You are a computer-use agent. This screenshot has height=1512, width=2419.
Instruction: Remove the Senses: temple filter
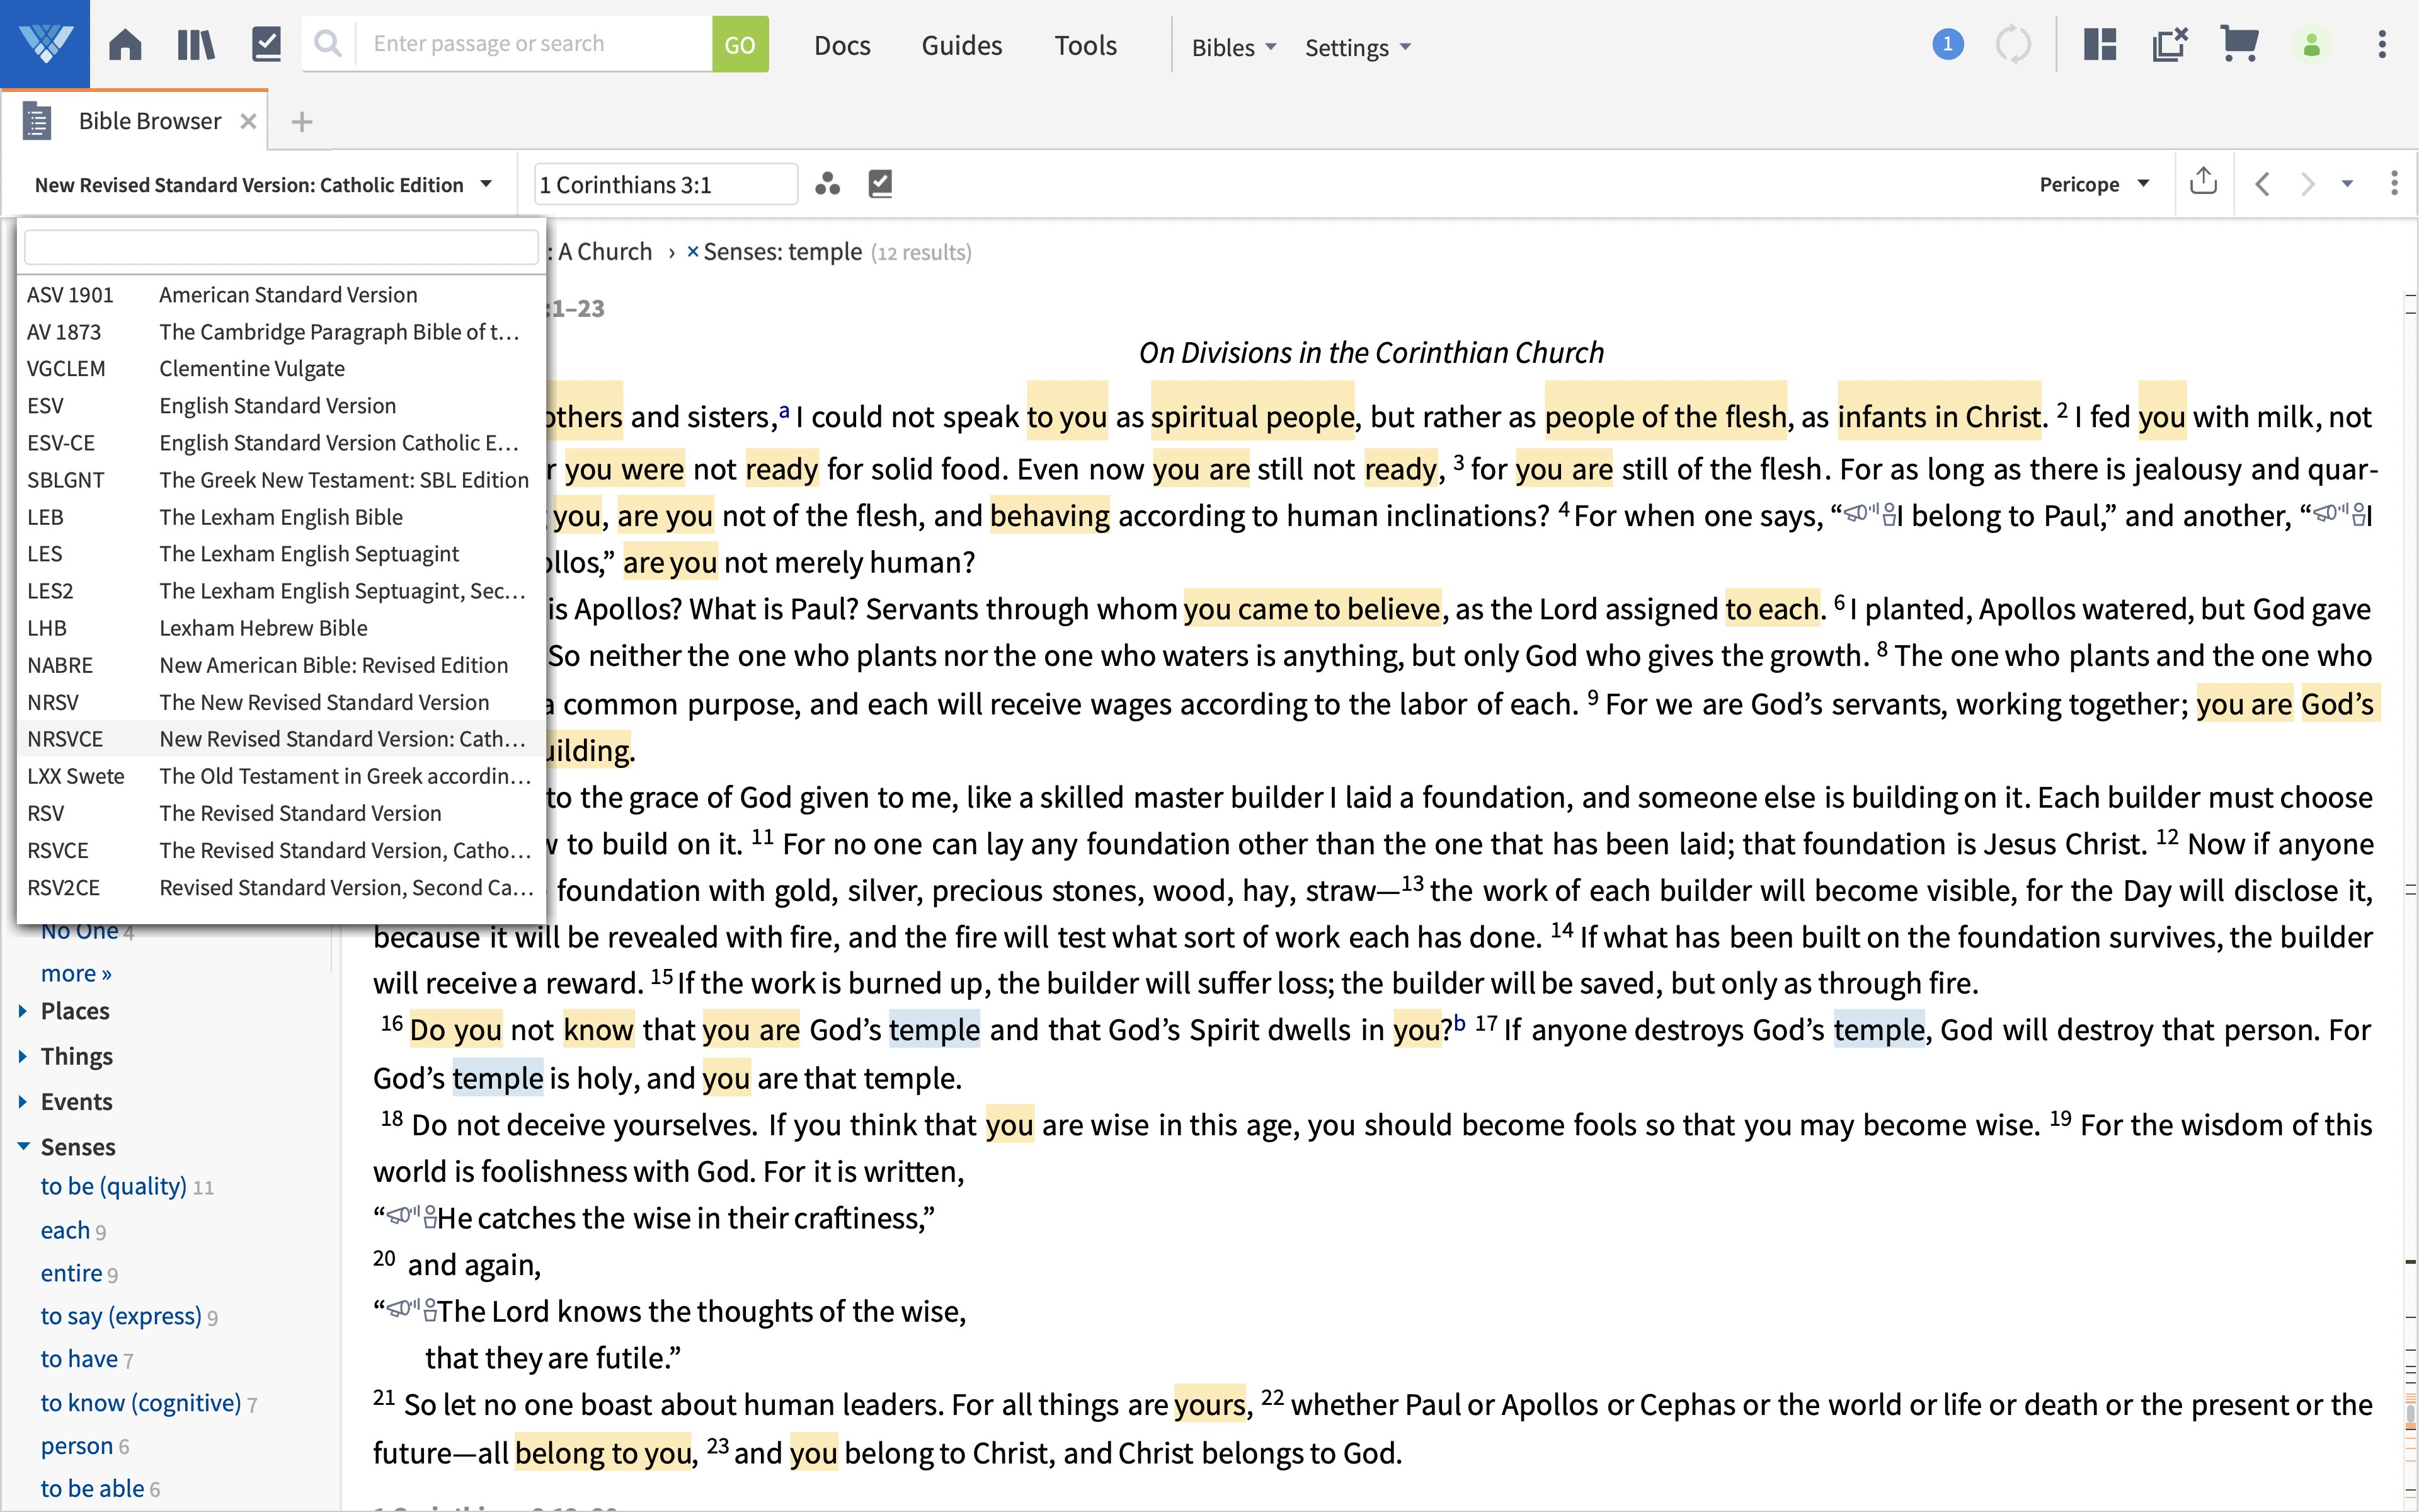[x=692, y=252]
